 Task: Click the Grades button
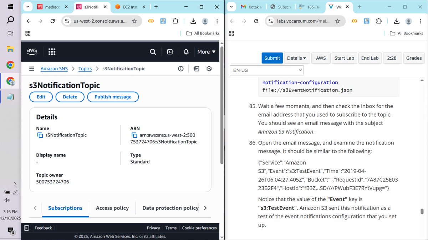[x=414, y=58]
